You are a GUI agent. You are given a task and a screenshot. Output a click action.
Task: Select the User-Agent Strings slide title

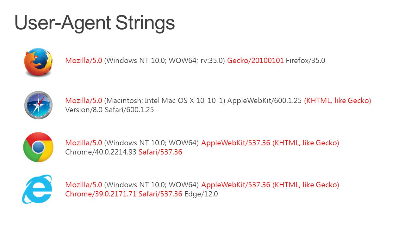95,23
